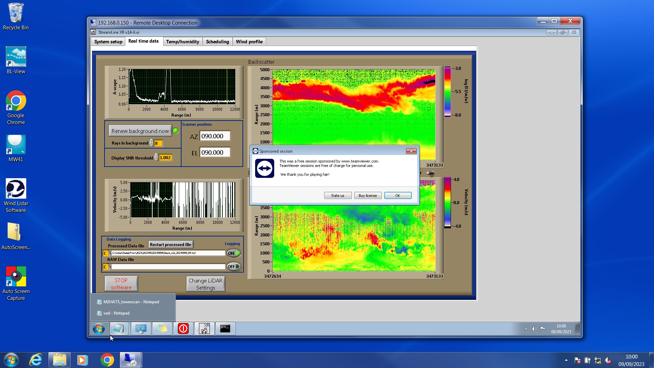Toggle the processed data Logging ON switch
The height and width of the screenshot is (368, 654).
pos(234,253)
